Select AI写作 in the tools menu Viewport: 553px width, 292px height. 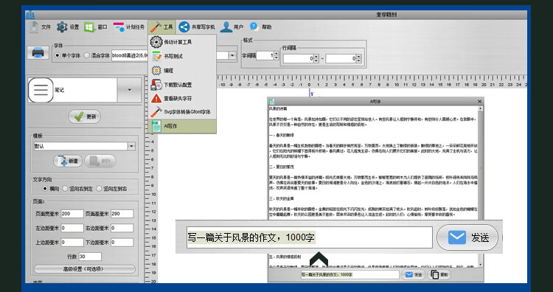pos(181,126)
